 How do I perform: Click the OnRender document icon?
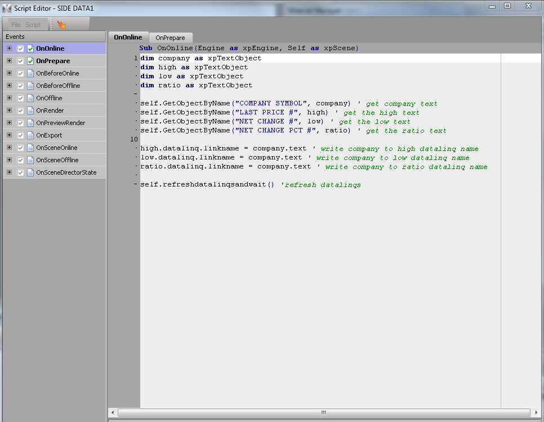pyautogui.click(x=30, y=111)
